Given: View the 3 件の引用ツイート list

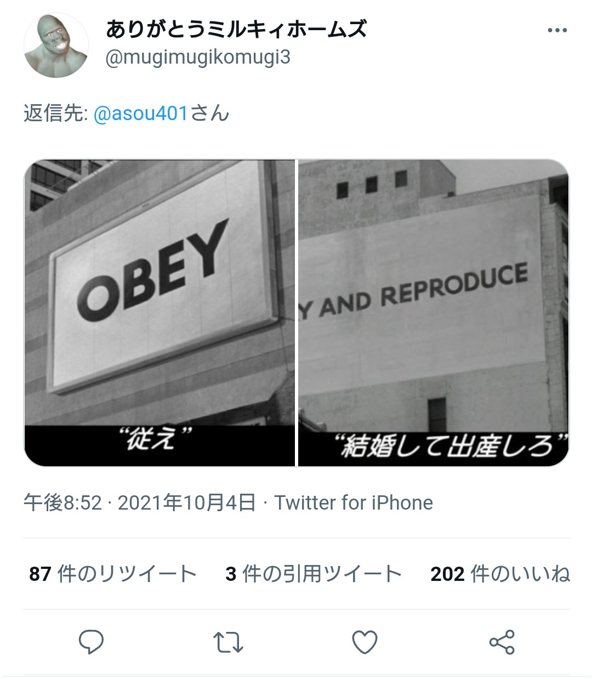Looking at the screenshot, I should tap(314, 574).
